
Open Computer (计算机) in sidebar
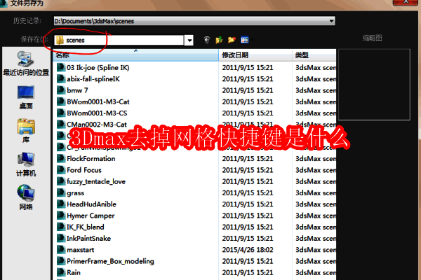click(26, 163)
